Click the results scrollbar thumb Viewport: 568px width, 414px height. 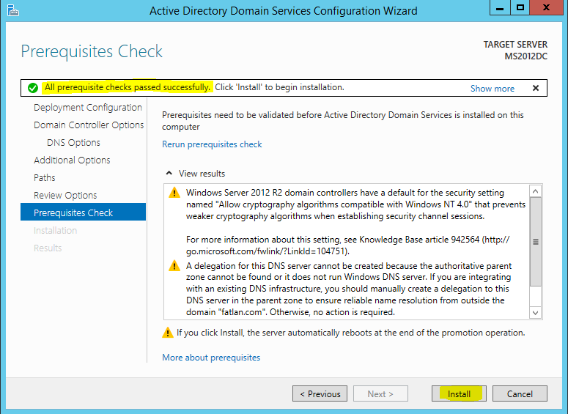pyautogui.click(x=536, y=242)
